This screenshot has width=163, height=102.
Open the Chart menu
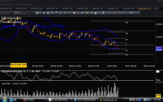(x=5, y=4)
